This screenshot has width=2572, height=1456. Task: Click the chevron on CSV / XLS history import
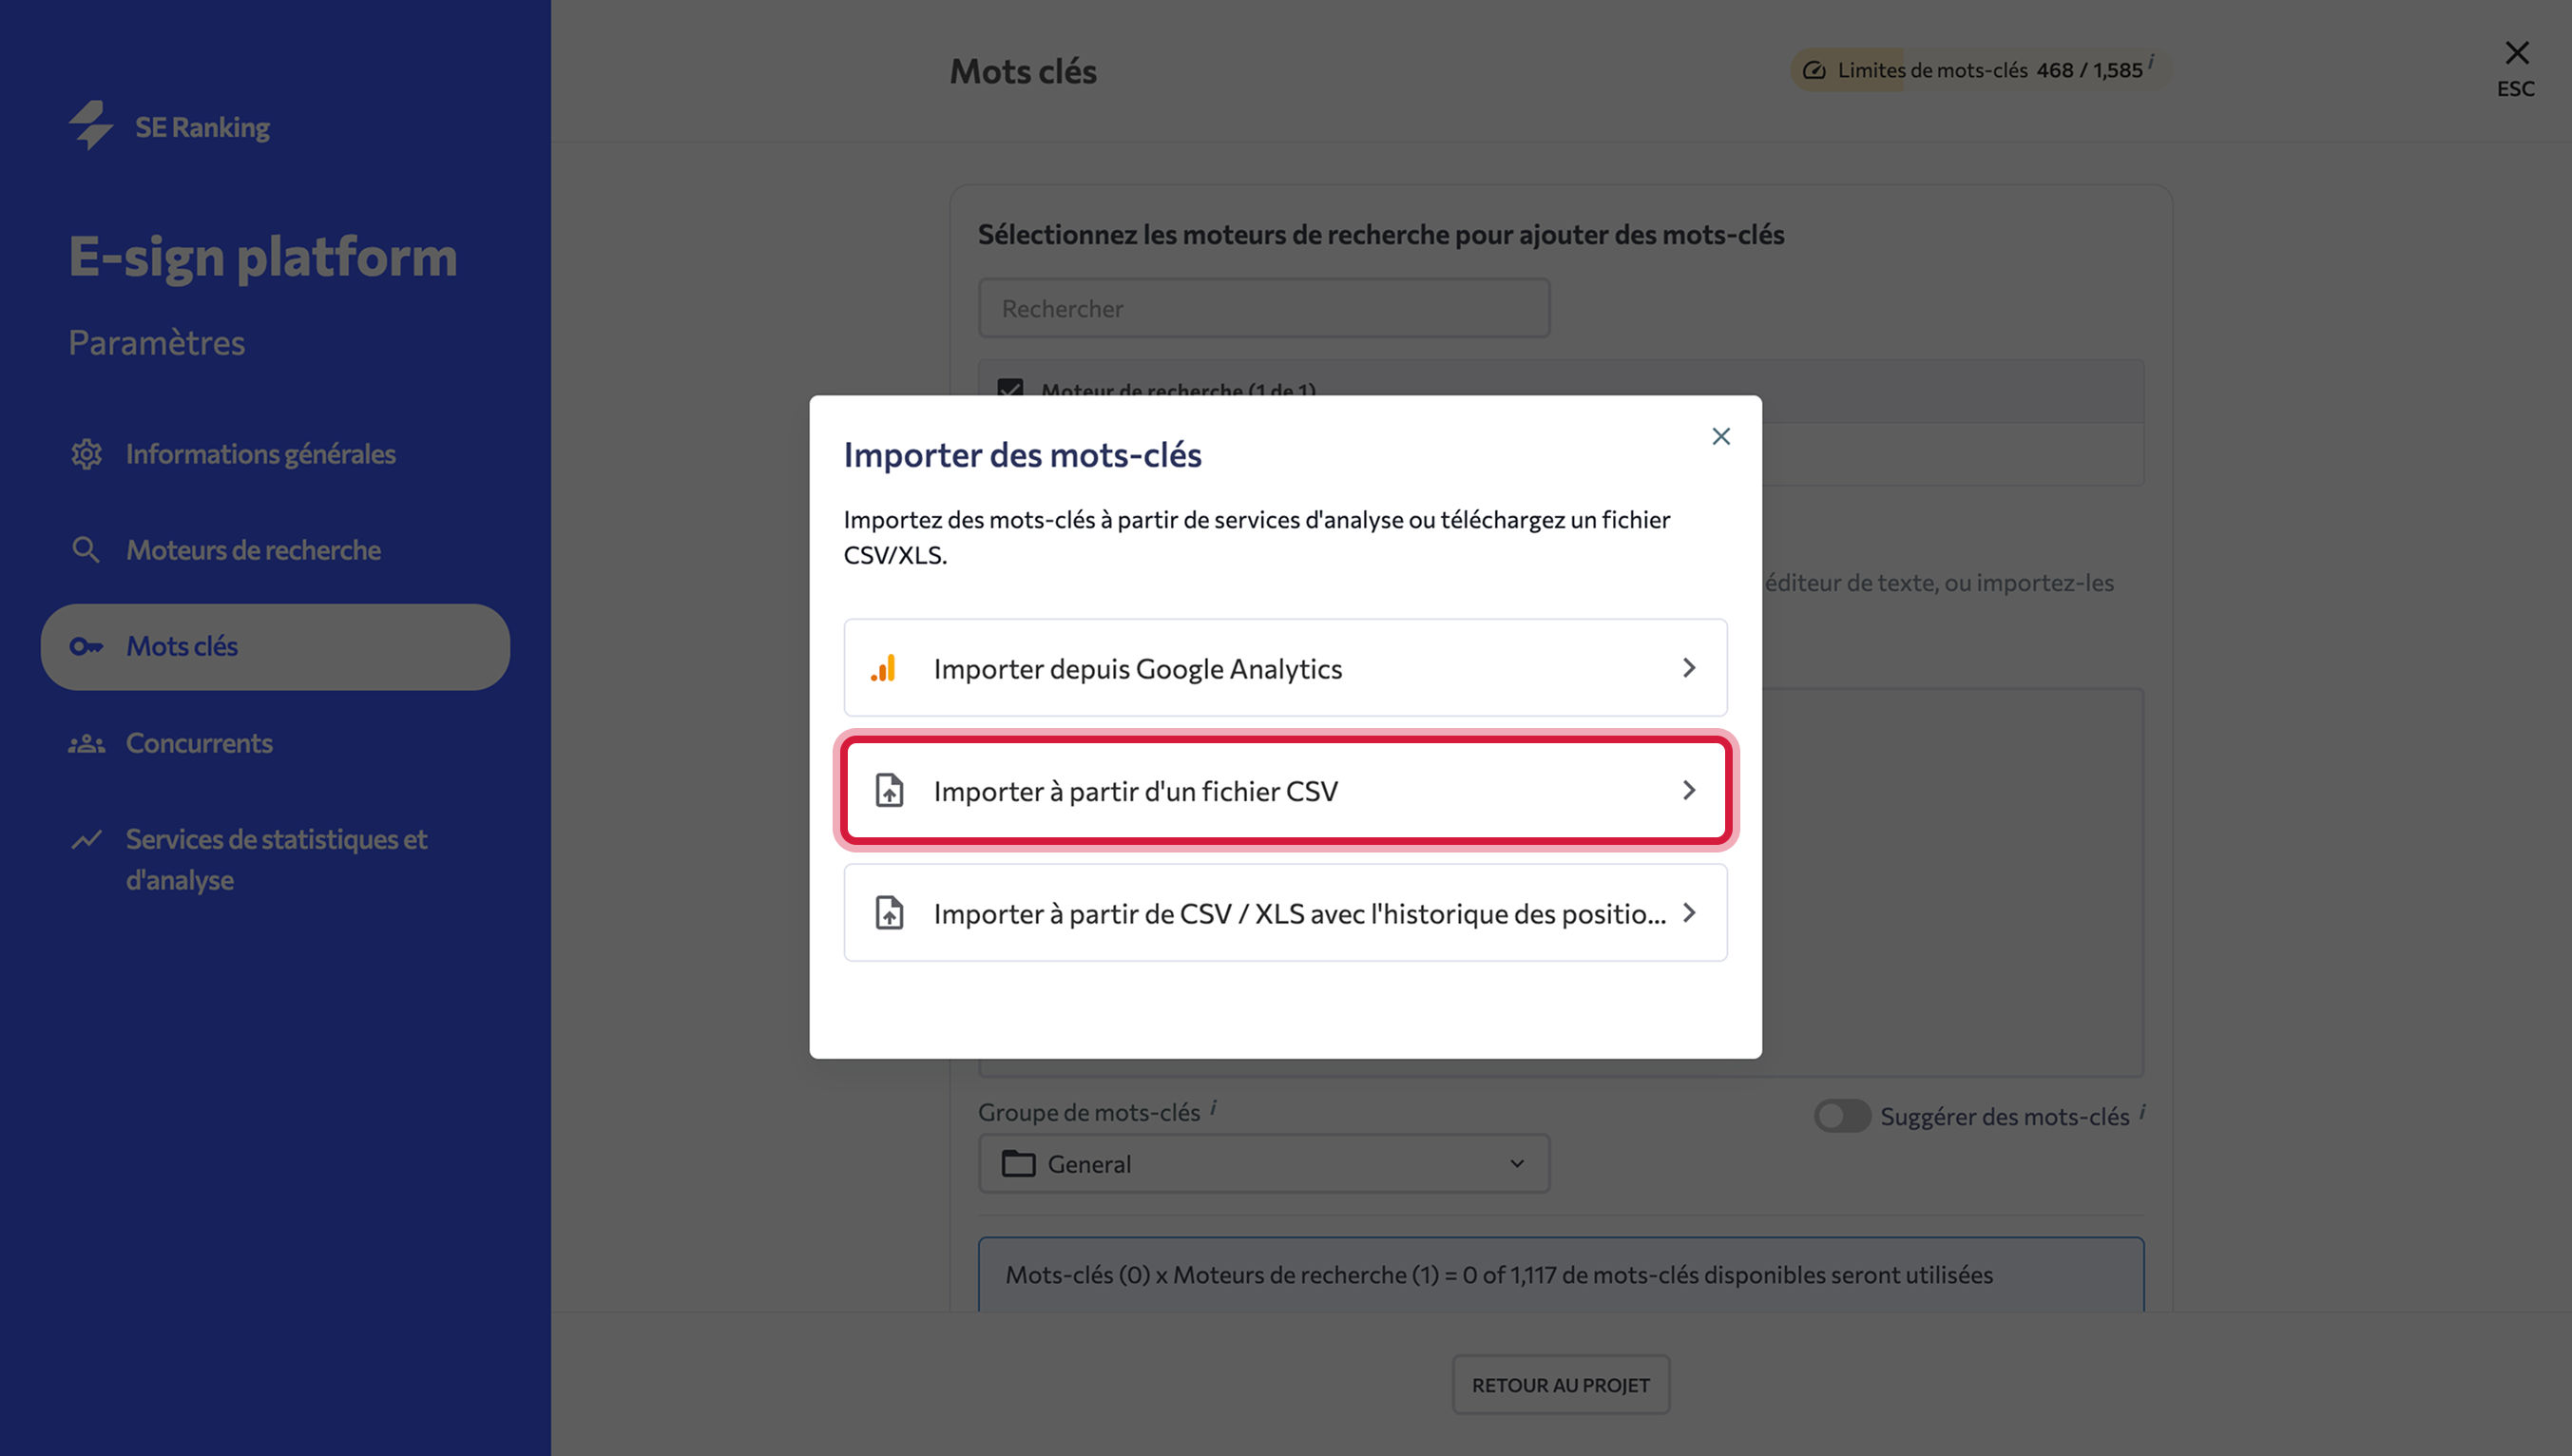1689,913
